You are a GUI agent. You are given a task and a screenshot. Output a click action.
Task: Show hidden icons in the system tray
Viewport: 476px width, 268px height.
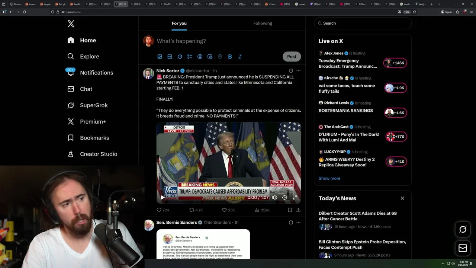(x=443, y=264)
